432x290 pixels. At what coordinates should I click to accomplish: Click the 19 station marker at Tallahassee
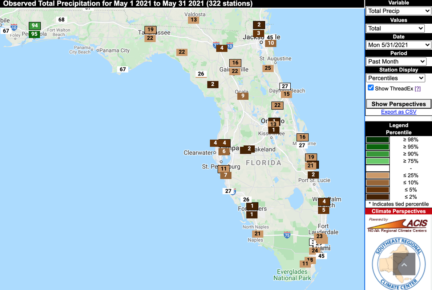tap(150, 29)
